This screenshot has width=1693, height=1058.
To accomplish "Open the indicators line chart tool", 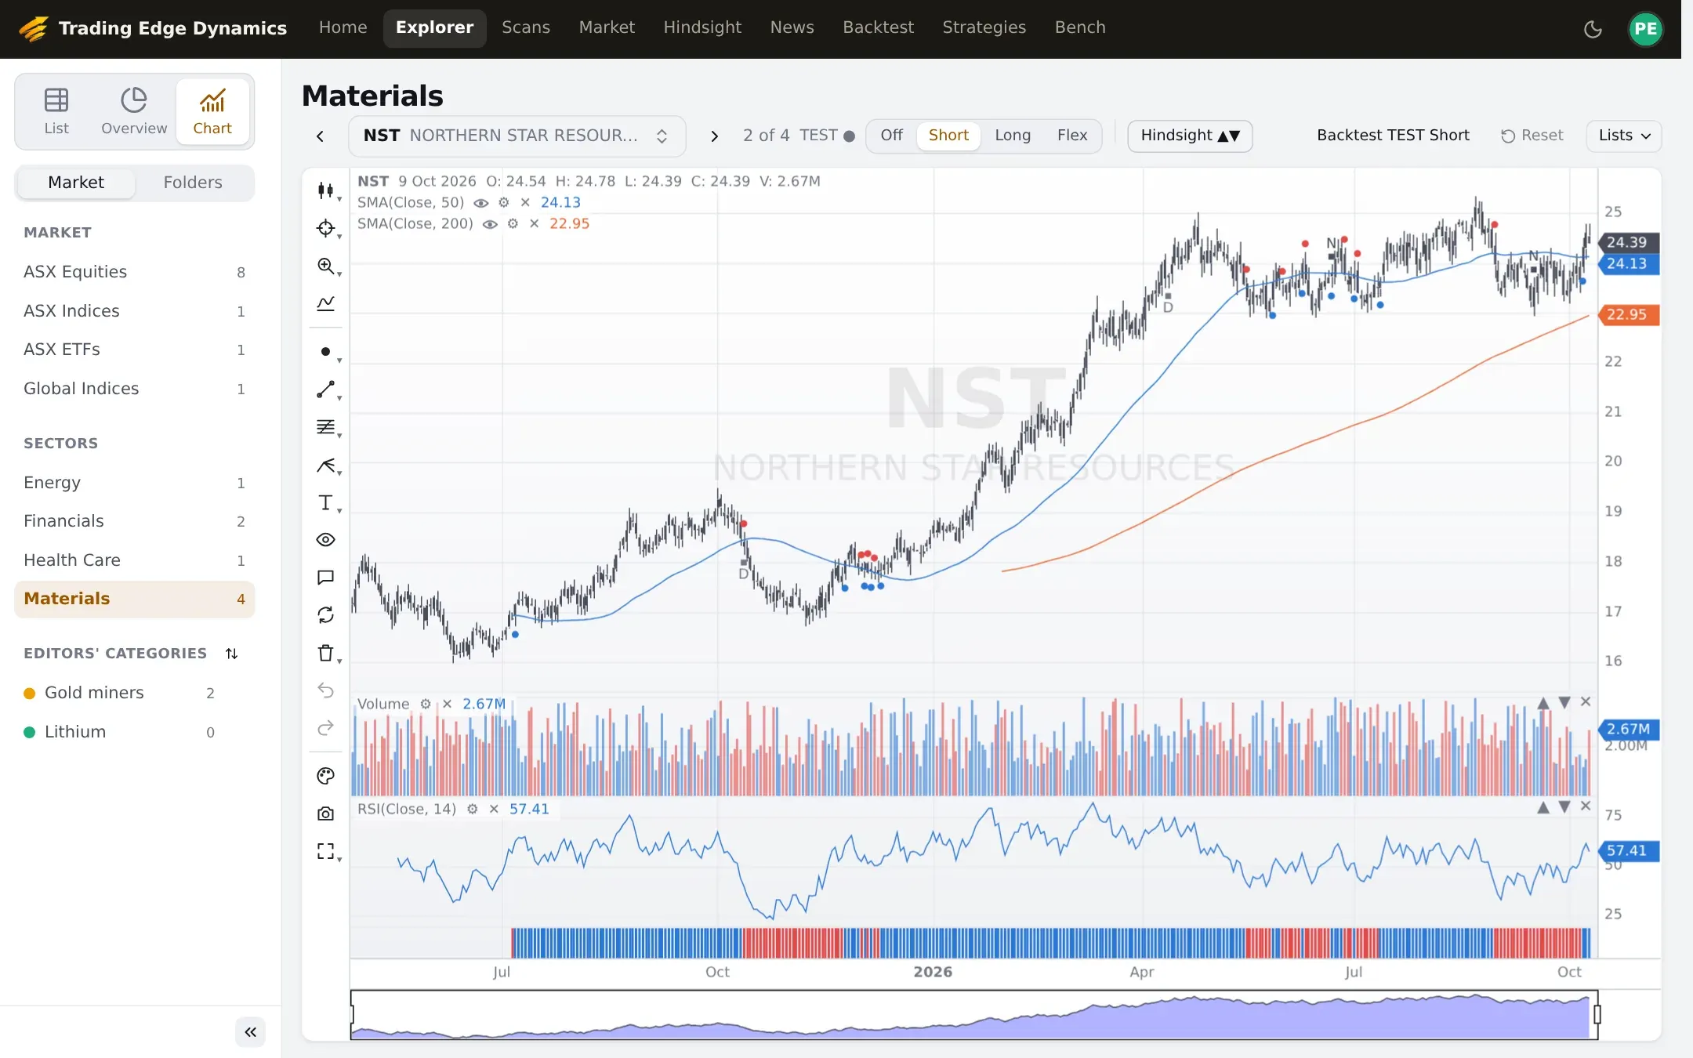I will 325,303.
